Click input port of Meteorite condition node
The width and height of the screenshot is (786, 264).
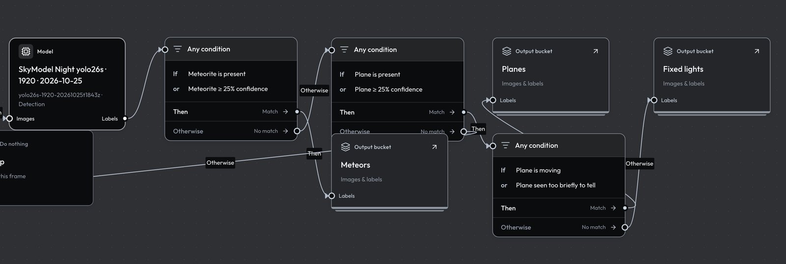coord(165,50)
